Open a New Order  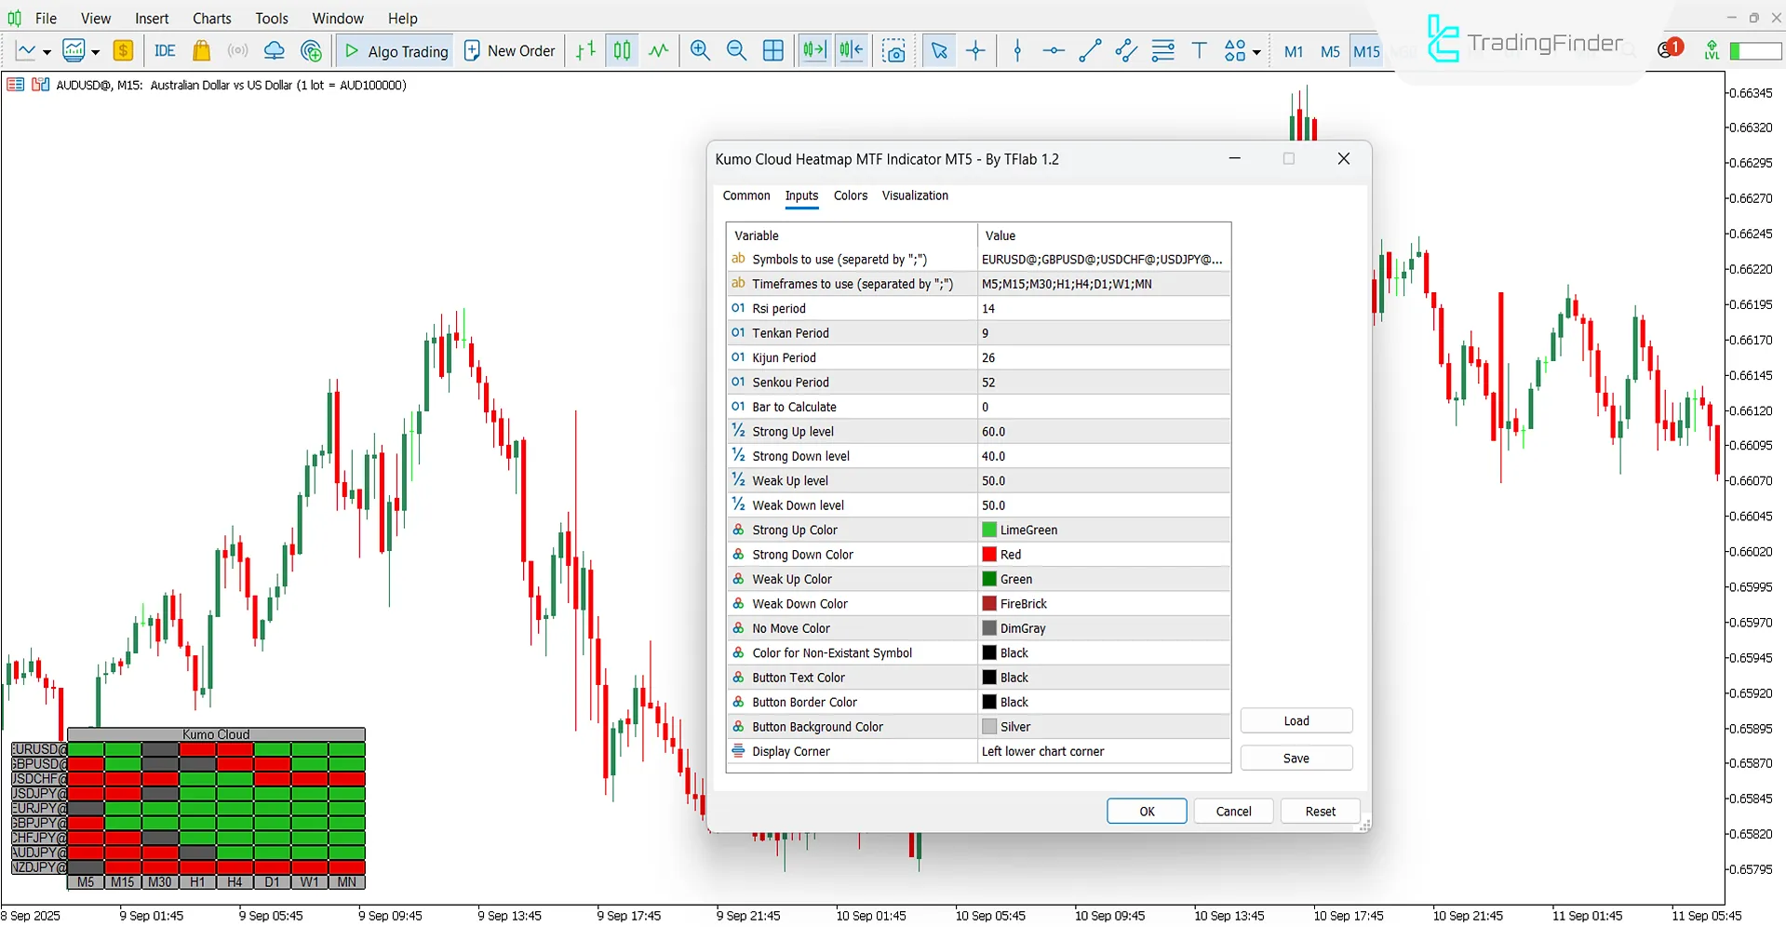click(509, 50)
